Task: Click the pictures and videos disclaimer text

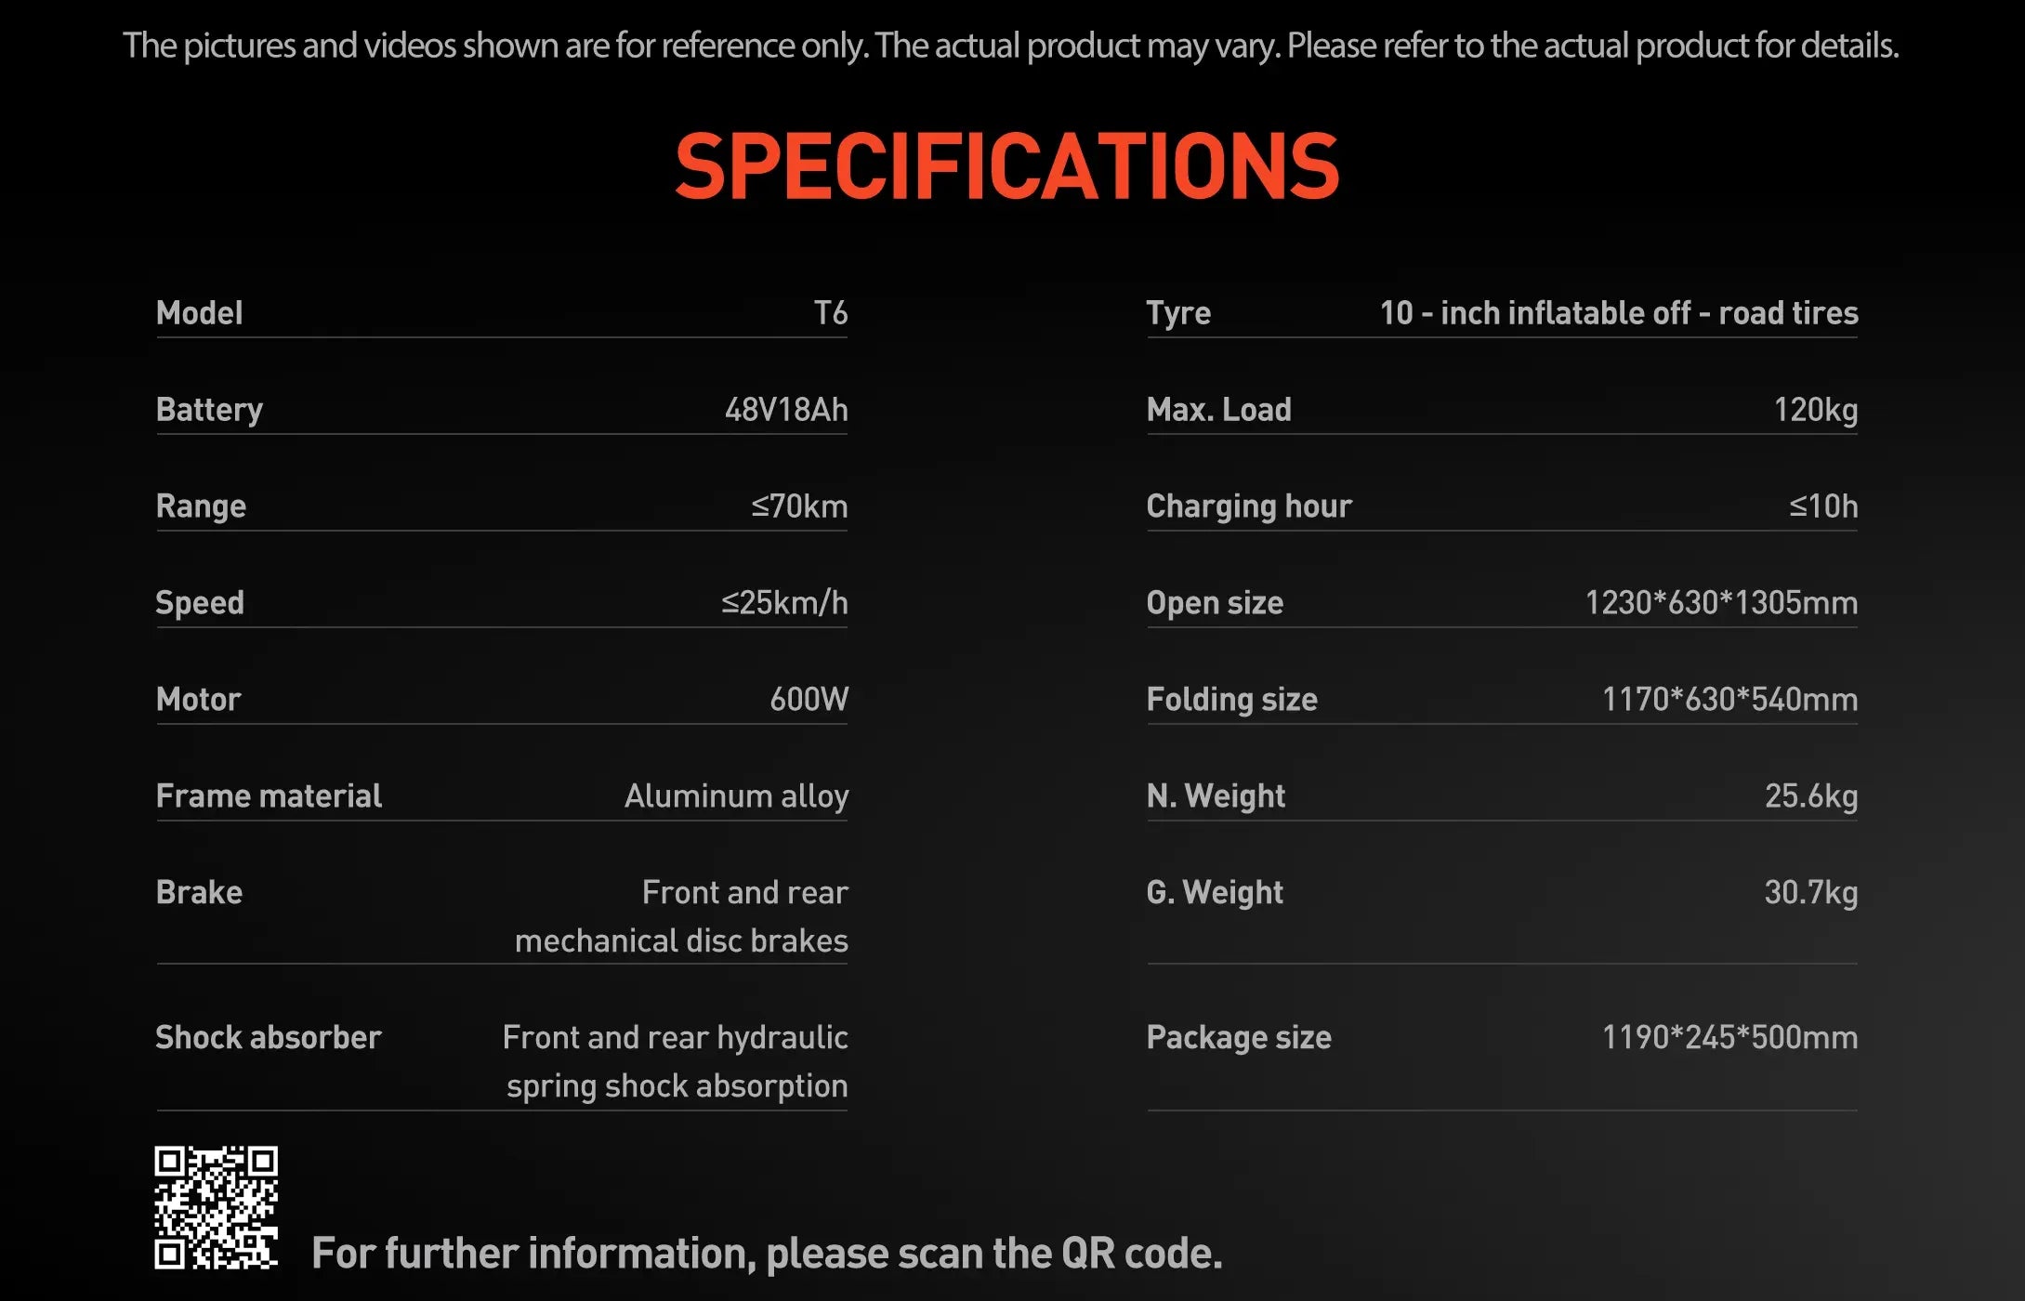Action: coord(1011,46)
